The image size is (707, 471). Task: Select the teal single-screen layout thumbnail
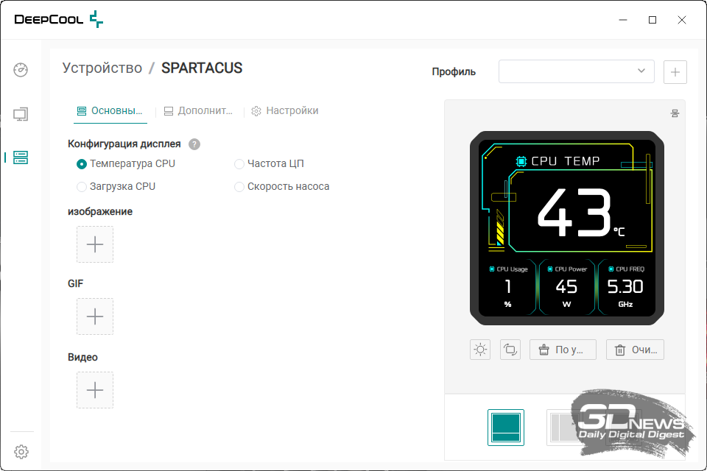pos(506,428)
